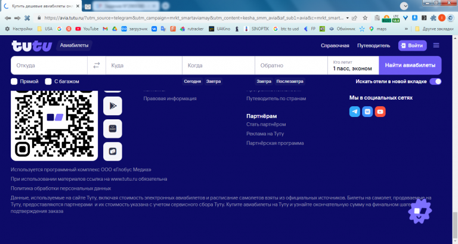Viewport: 458px width, 244px height.
Task: Choose Послезавтра for return date
Action: click(290, 81)
